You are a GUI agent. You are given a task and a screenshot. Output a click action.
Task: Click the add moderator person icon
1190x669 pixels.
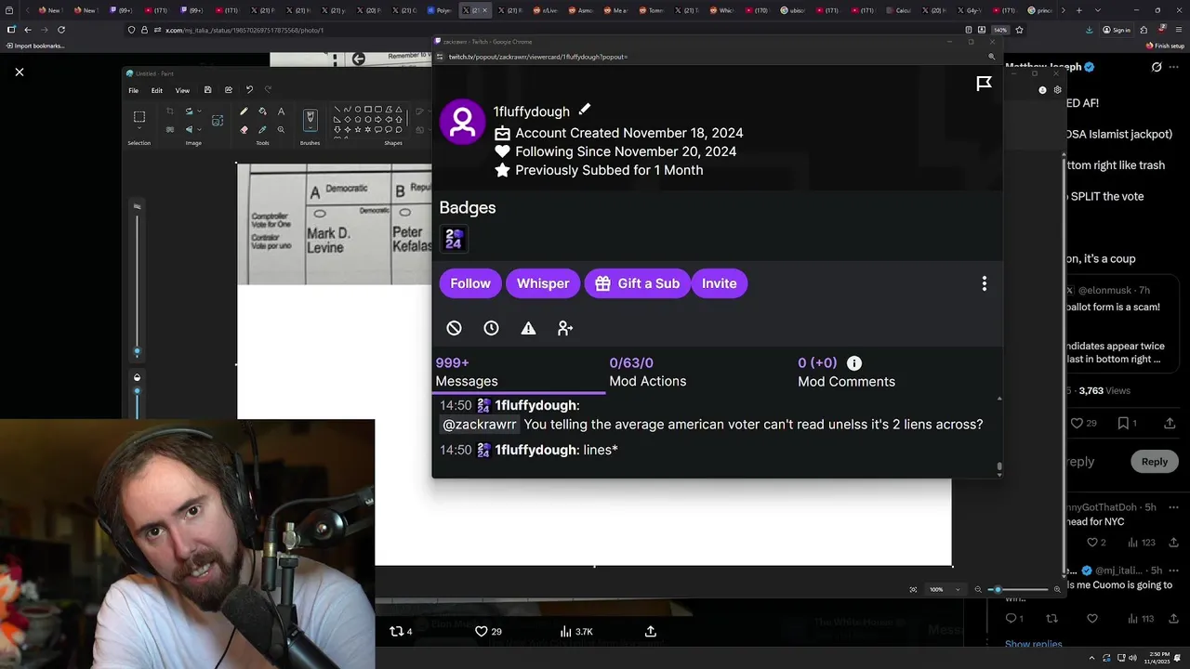coord(565,328)
